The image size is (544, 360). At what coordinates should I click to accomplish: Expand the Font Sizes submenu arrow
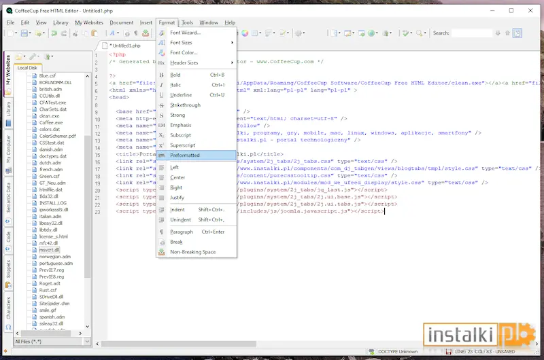232,43
